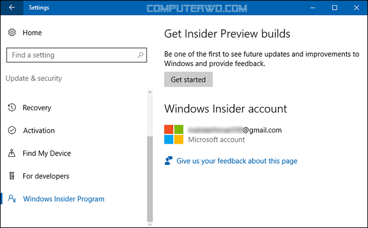Click the Windows Insider Program person icon
The width and height of the screenshot is (368, 228).
coord(11,199)
